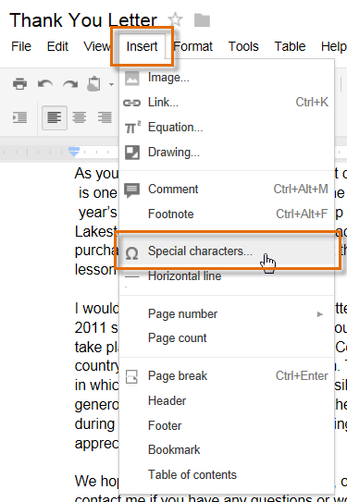The image size is (347, 502).
Task: Insert a Horizontal line
Action: (x=227, y=276)
